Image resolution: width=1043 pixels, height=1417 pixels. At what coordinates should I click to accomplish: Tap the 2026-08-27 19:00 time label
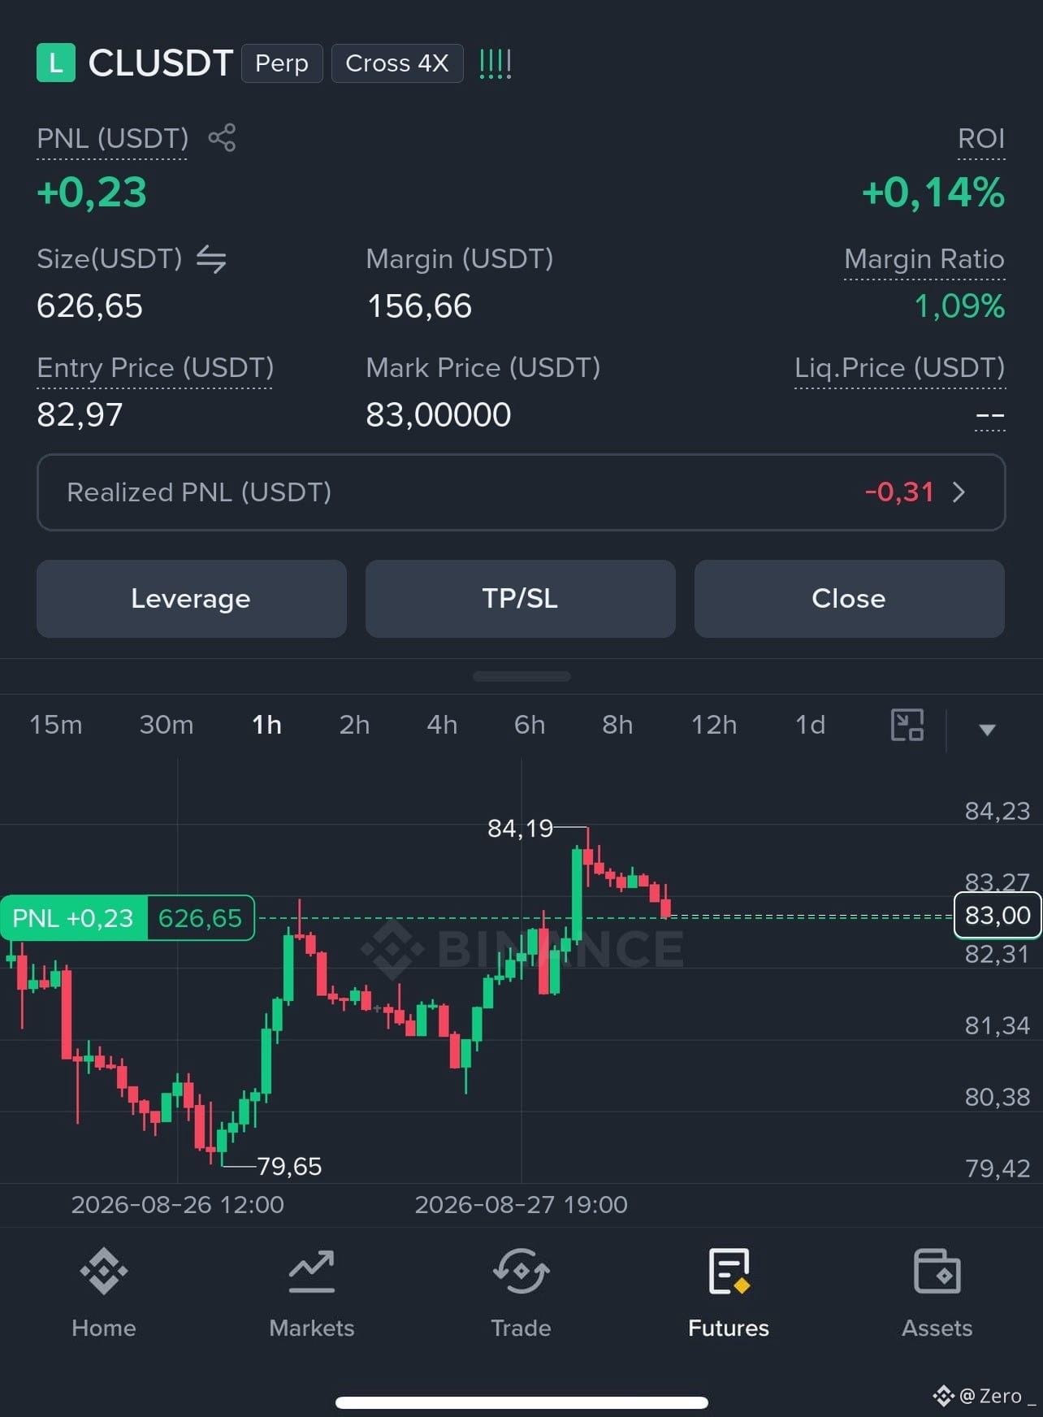pyautogui.click(x=521, y=1205)
